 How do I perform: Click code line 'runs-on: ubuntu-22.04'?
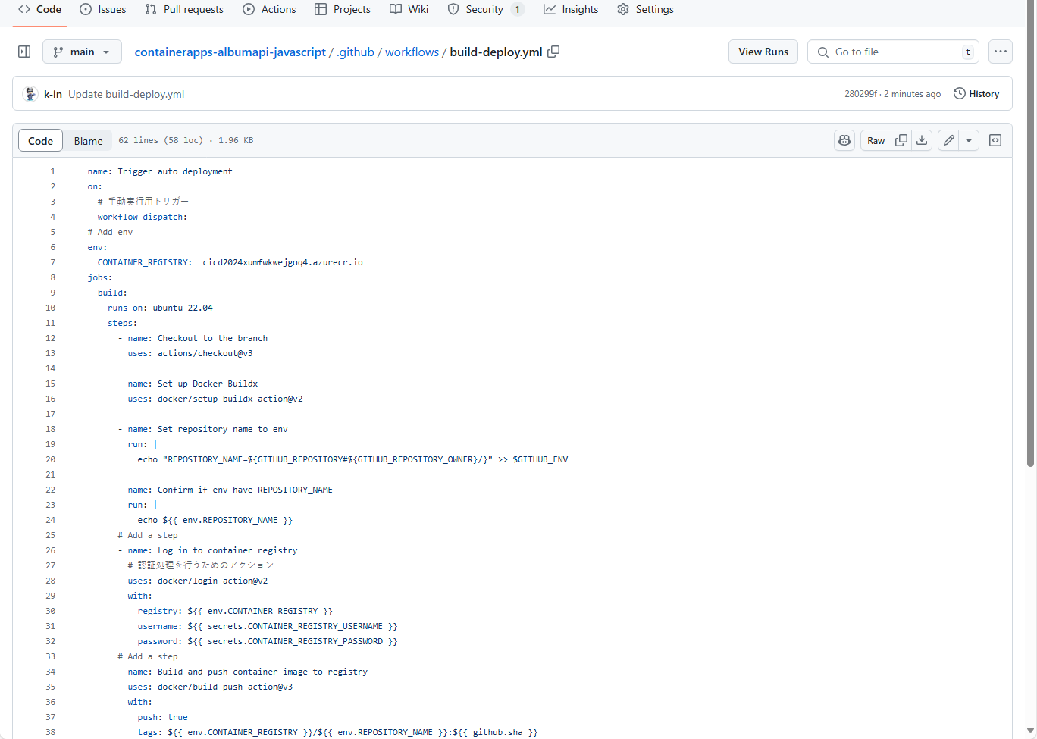coord(160,308)
